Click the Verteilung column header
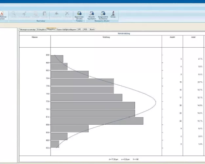 tap(106, 37)
